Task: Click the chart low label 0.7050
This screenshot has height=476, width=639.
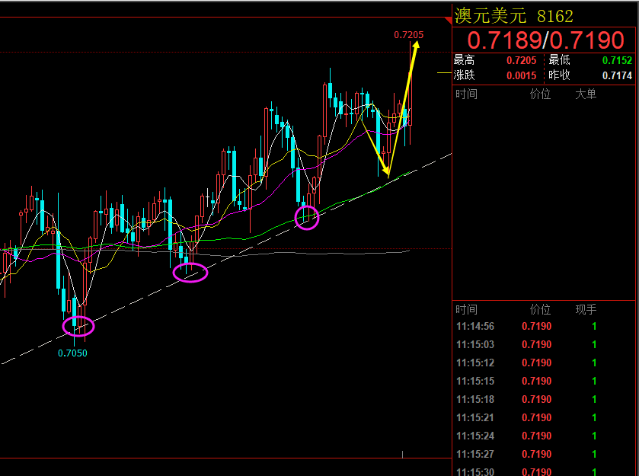Action: pos(72,353)
